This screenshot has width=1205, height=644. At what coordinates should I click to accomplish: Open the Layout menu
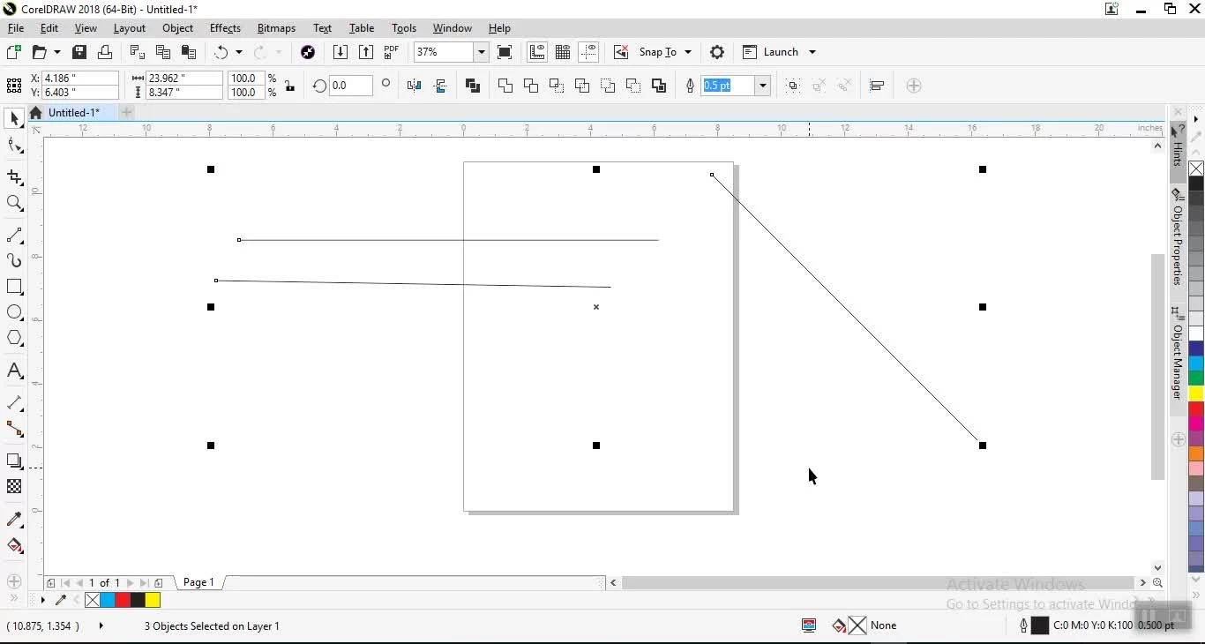point(130,28)
